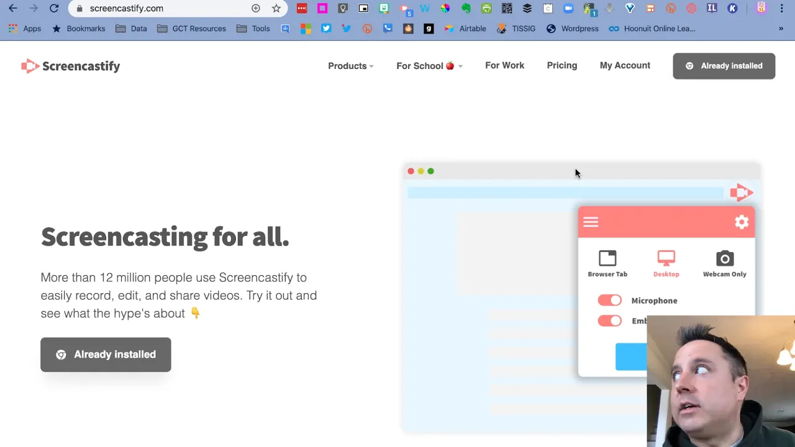
Task: Open the Airtable bookmark
Action: tap(465, 29)
